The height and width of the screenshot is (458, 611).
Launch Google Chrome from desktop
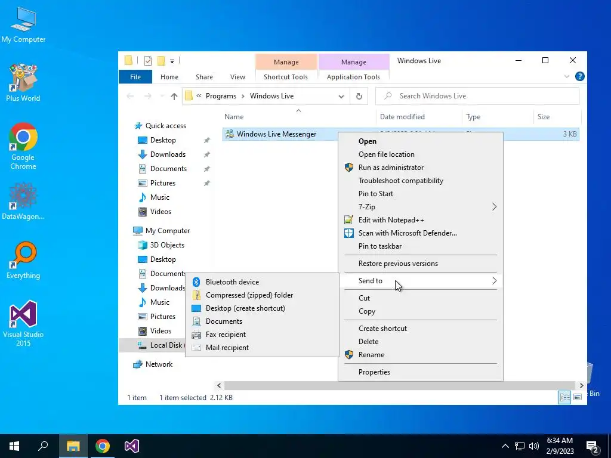(23, 146)
